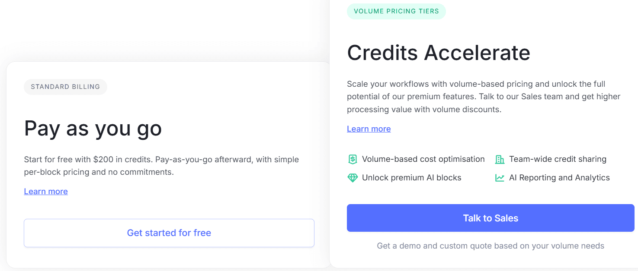Click the VOLUME PRICING TIERS badge
Screen dimensions: 638x271
(x=396, y=11)
